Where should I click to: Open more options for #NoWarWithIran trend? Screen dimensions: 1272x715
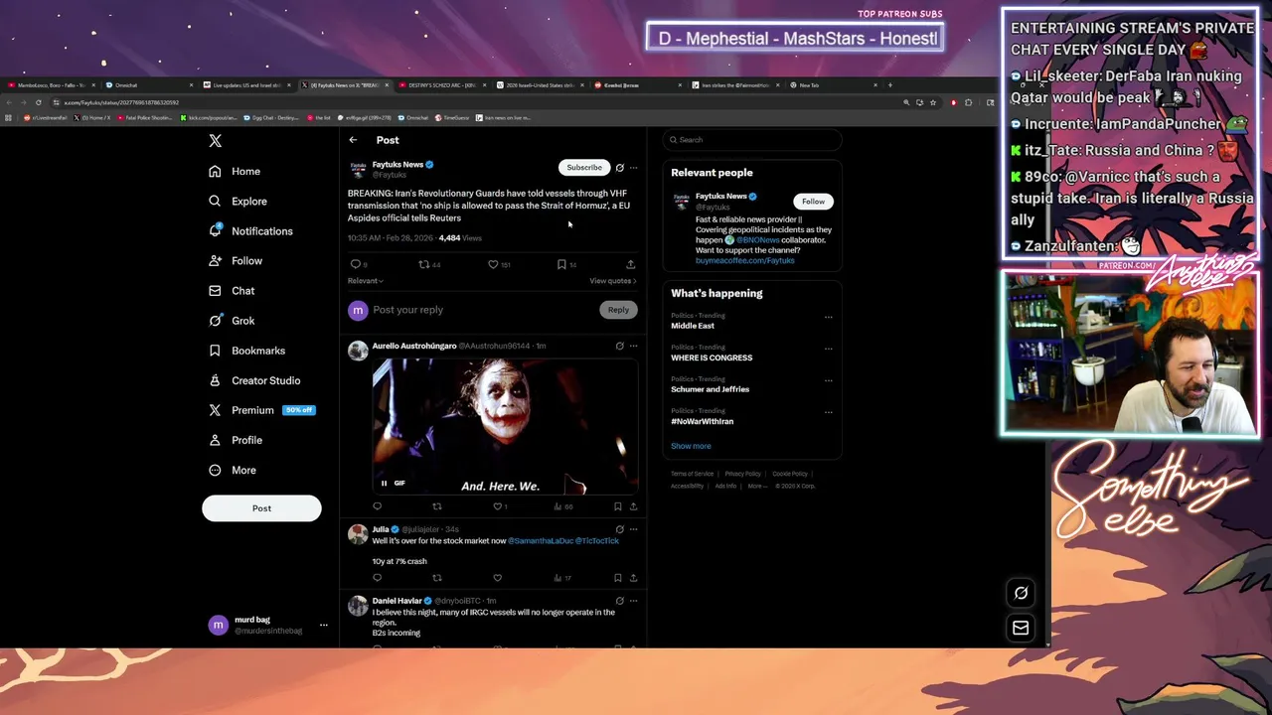tap(829, 412)
